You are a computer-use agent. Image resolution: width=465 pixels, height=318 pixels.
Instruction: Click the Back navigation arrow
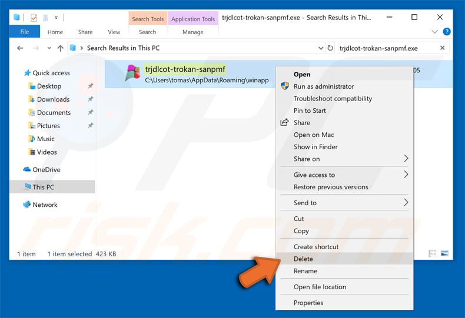(x=20, y=48)
